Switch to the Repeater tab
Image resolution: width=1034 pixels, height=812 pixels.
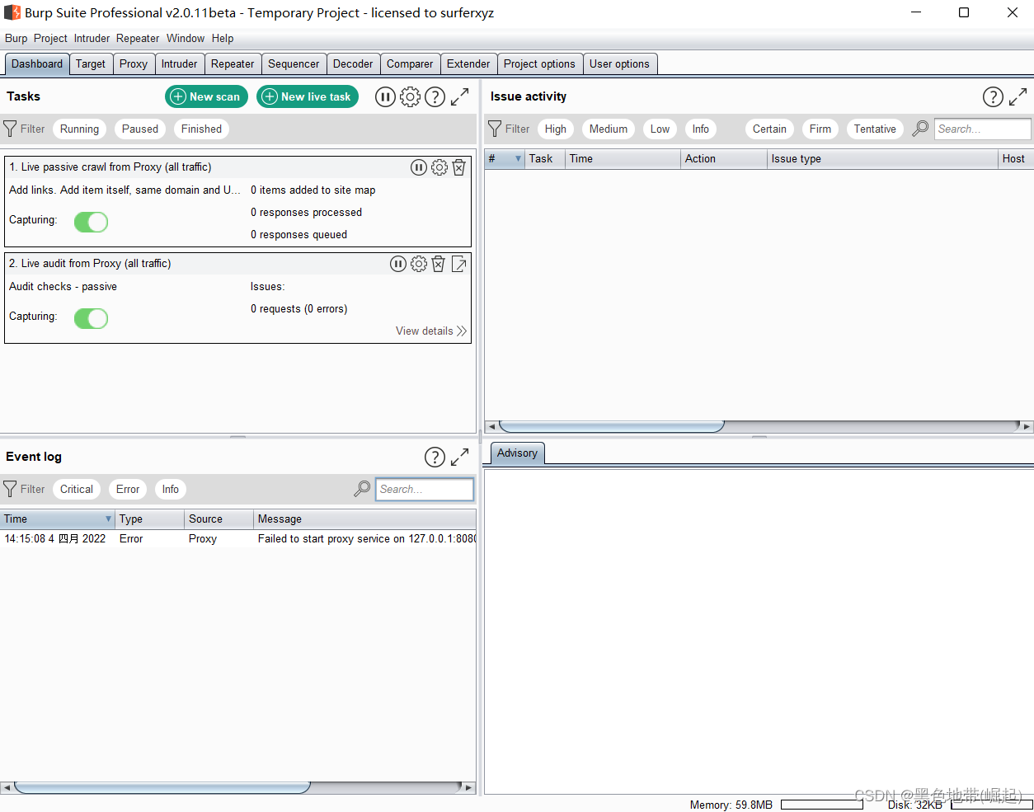[x=233, y=64]
